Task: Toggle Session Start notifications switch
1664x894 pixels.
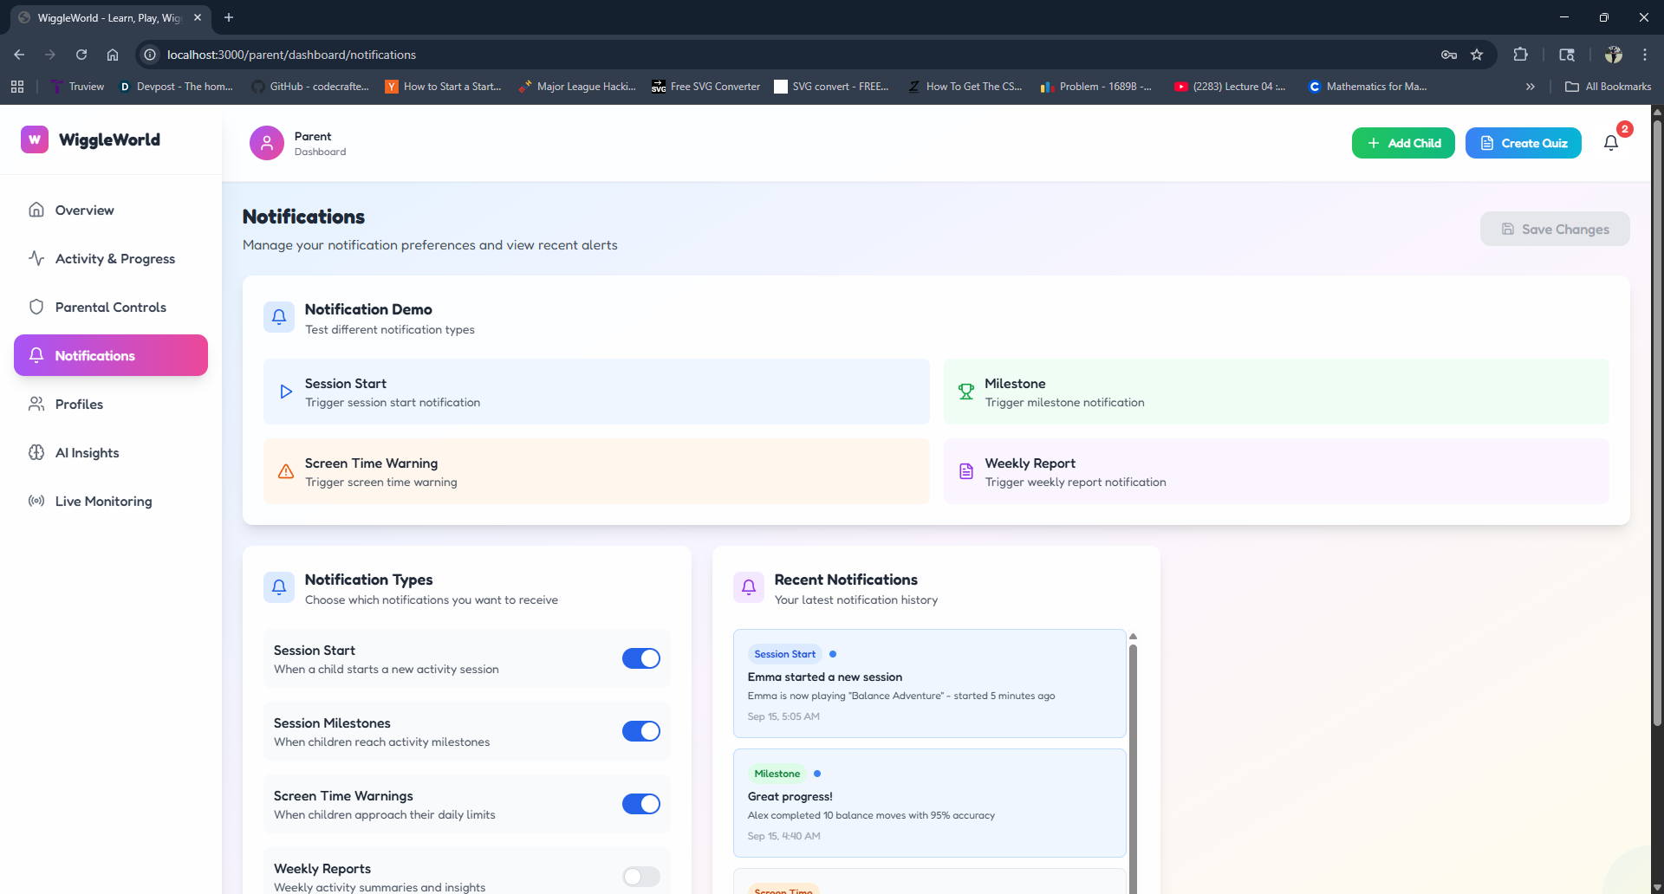Action: 641,658
